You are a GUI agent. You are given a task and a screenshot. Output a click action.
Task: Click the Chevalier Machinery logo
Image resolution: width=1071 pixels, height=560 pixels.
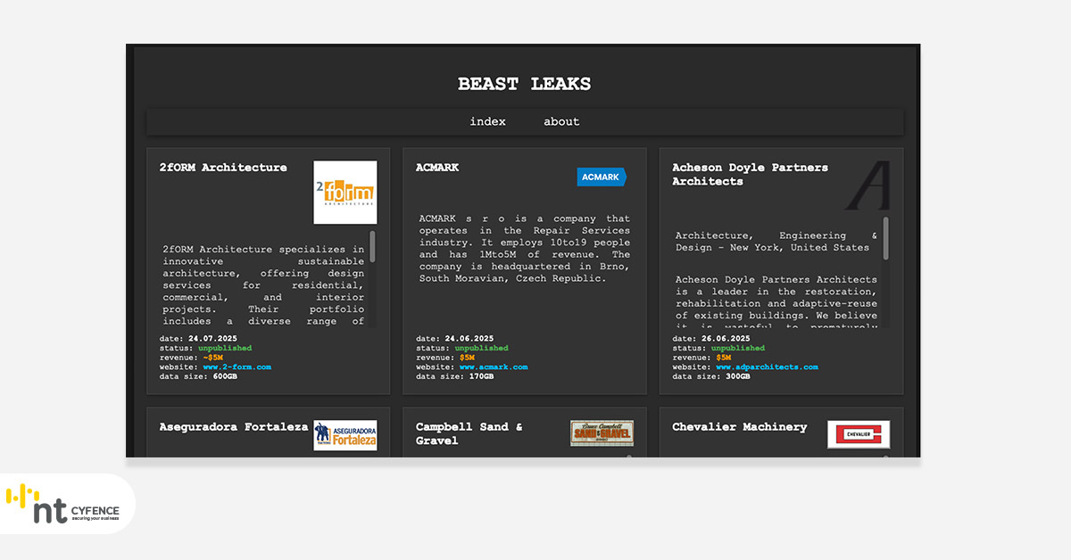(x=859, y=434)
